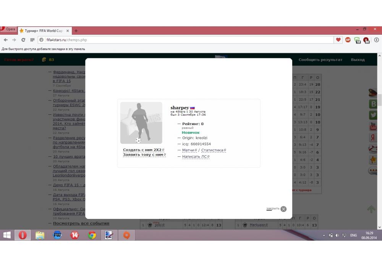The width and height of the screenshot is (382, 267).
Task: Click the chat bubble icon in sidebar
Action: pos(373,171)
